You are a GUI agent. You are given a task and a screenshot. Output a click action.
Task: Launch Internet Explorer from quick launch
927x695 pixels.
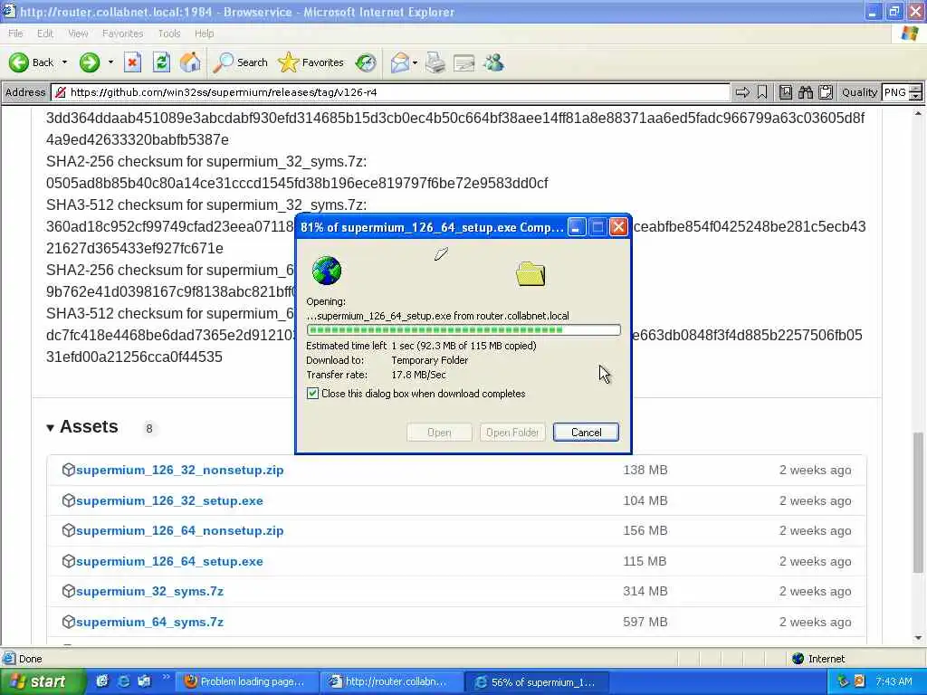point(123,681)
